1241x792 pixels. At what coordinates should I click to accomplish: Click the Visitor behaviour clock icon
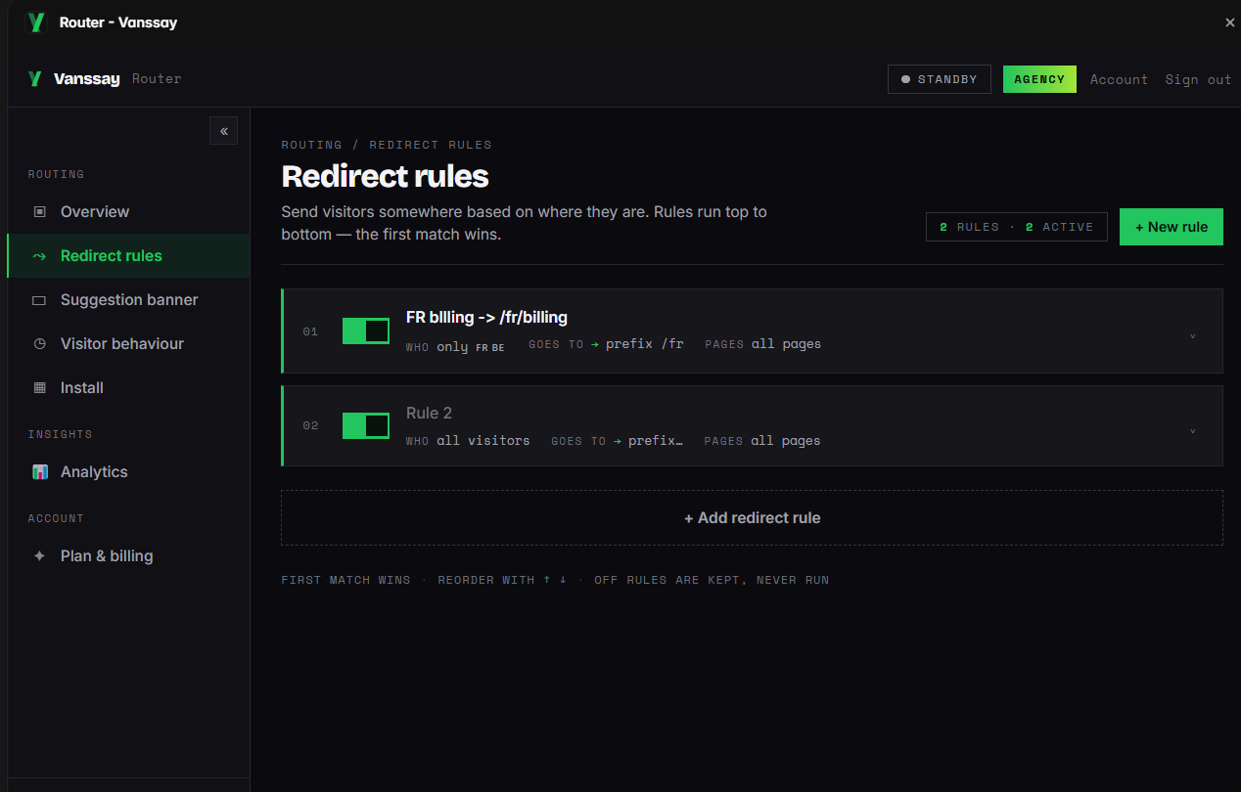[x=40, y=344]
